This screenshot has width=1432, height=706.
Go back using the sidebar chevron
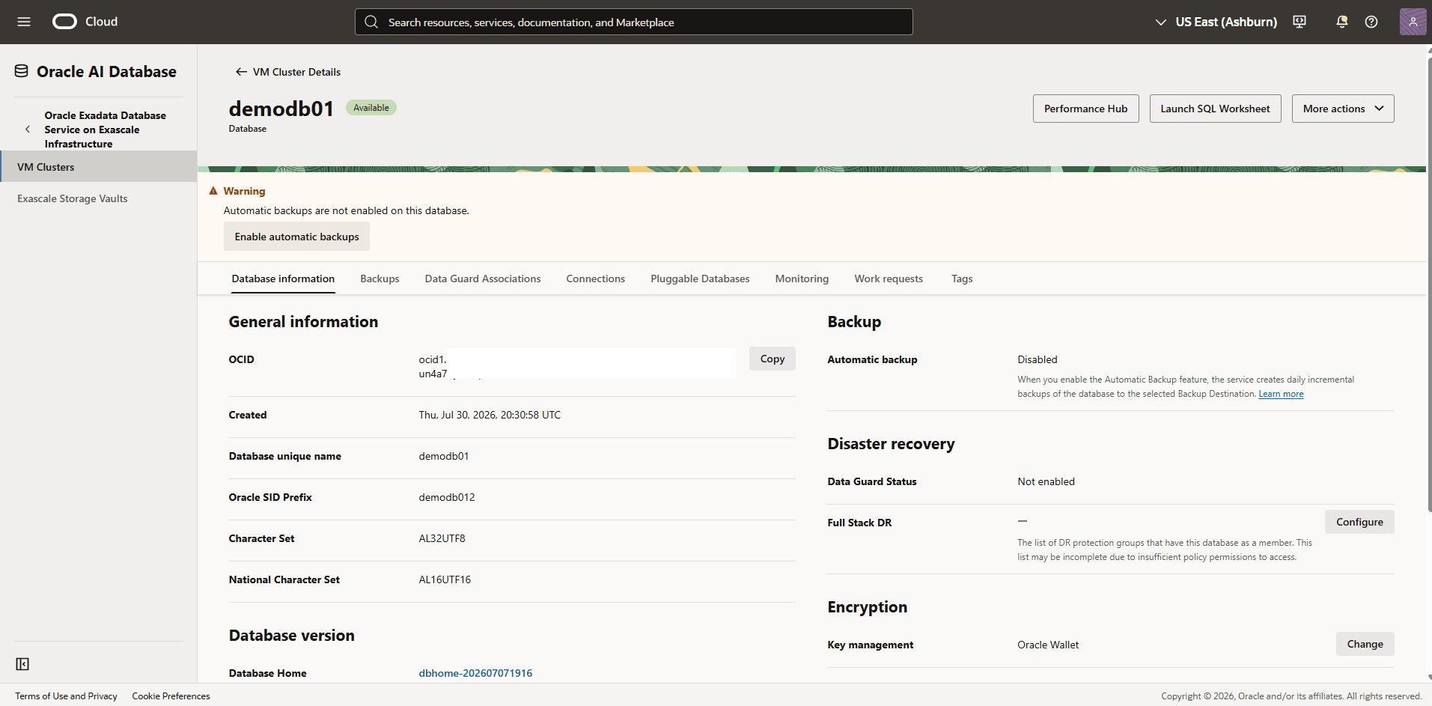[28, 130]
